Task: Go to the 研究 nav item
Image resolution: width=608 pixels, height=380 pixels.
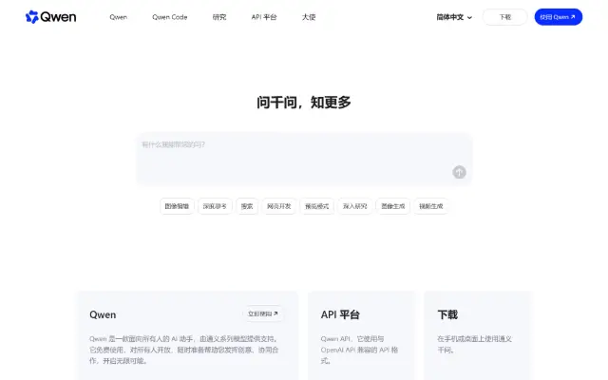Action: (219, 17)
